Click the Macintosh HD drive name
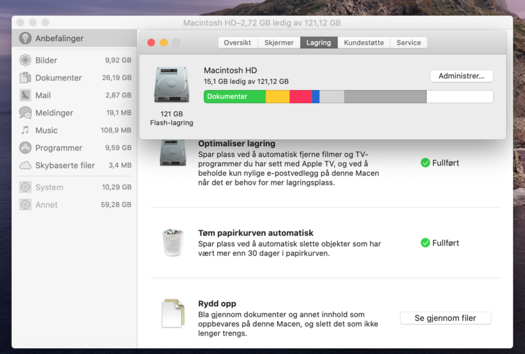The height and width of the screenshot is (354, 525). pos(230,70)
